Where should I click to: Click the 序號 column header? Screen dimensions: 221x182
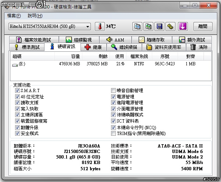(165, 57)
